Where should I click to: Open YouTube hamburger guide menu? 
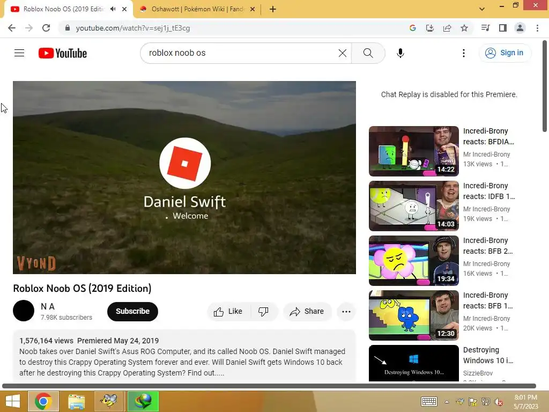click(x=19, y=53)
